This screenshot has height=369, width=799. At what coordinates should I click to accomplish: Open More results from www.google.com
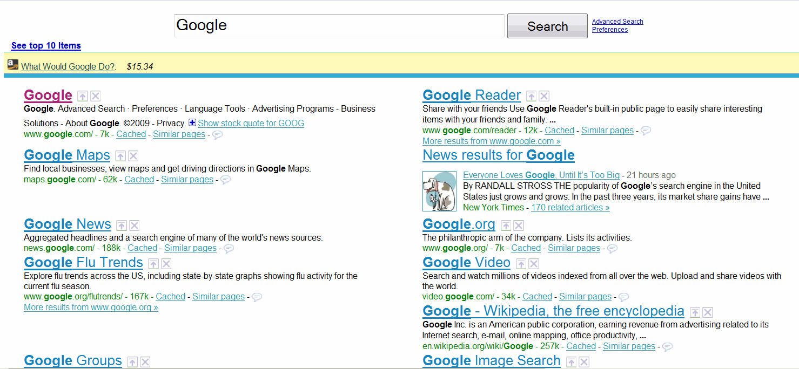point(491,141)
